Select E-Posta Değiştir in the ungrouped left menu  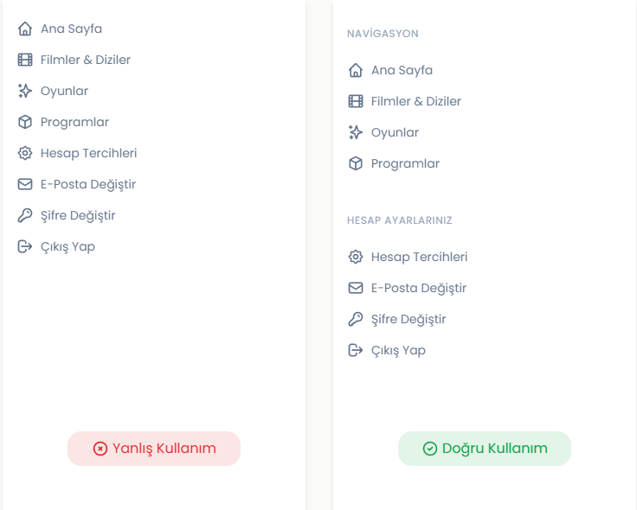pyautogui.click(x=88, y=184)
